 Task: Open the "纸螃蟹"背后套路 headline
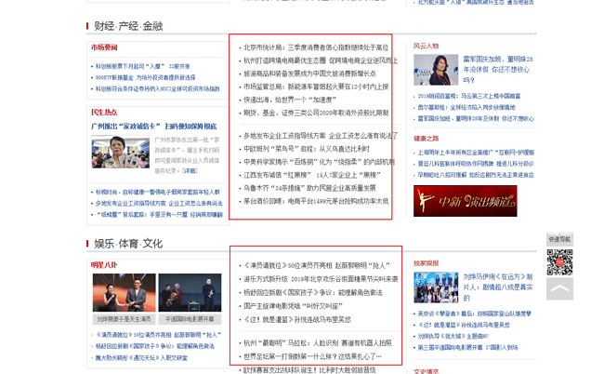(159, 214)
